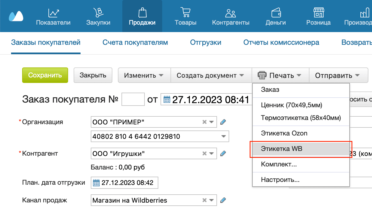This screenshot has height=209, width=372.
Task: Switch to the Отгрузки tab
Action: pyautogui.click(x=206, y=42)
